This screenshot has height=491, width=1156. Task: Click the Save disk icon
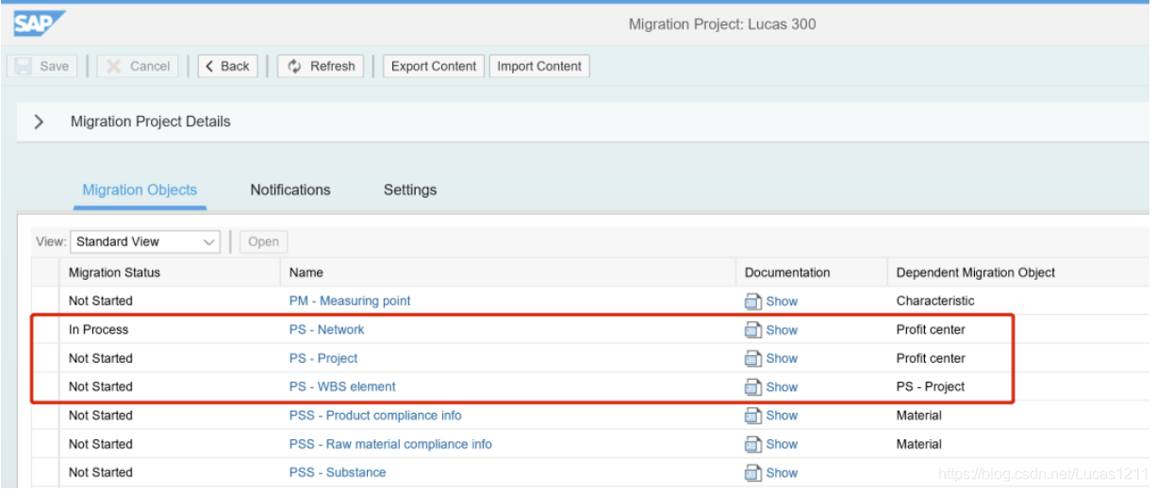[x=25, y=66]
